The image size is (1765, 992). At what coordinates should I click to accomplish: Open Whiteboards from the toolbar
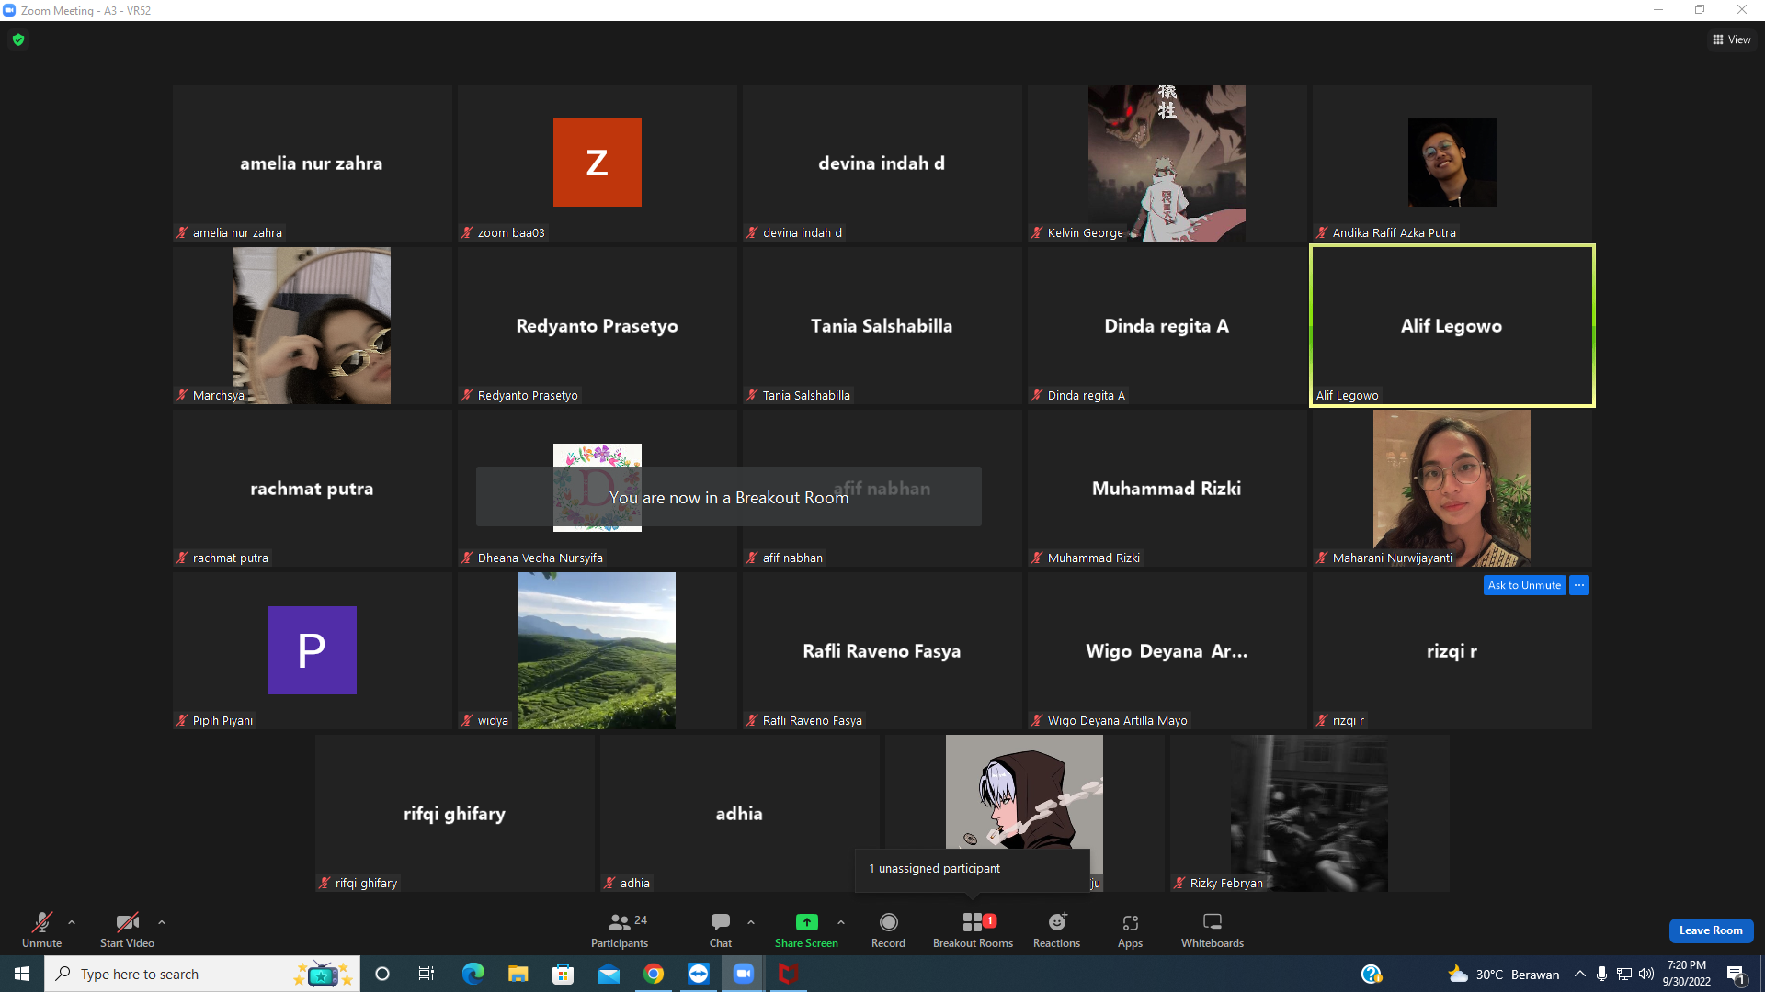[1213, 929]
